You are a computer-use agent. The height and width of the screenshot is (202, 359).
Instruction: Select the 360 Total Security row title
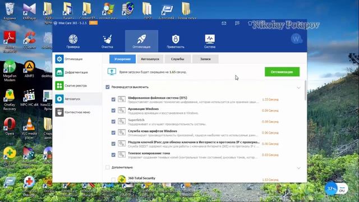pos(141,178)
